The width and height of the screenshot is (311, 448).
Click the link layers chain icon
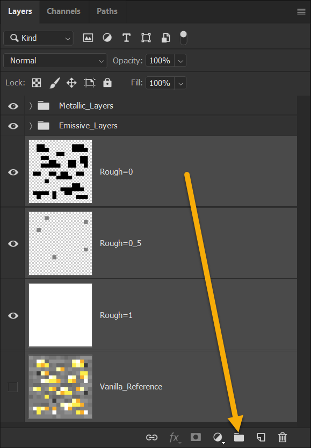pos(151,437)
